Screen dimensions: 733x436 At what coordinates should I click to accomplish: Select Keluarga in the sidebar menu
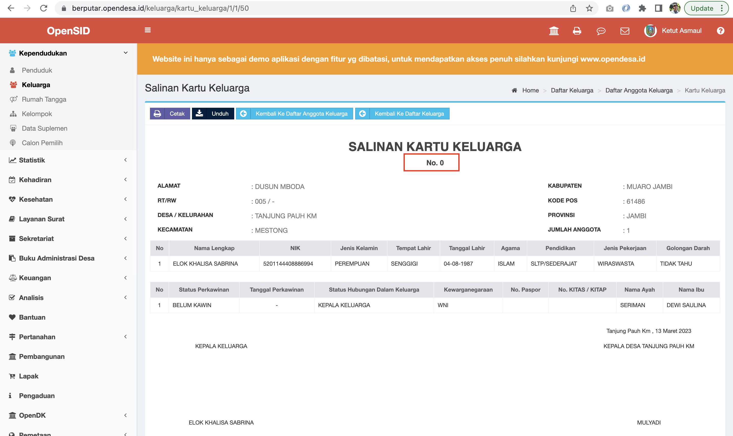click(x=36, y=85)
